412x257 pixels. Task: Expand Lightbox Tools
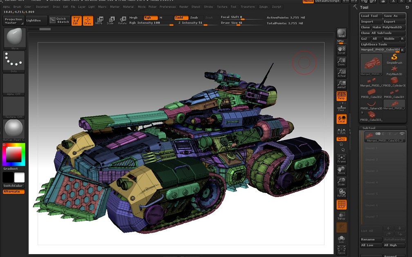(383, 44)
